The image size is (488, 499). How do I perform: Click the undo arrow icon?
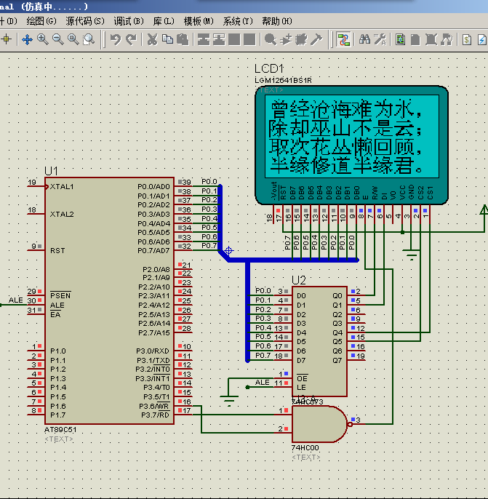[116, 39]
